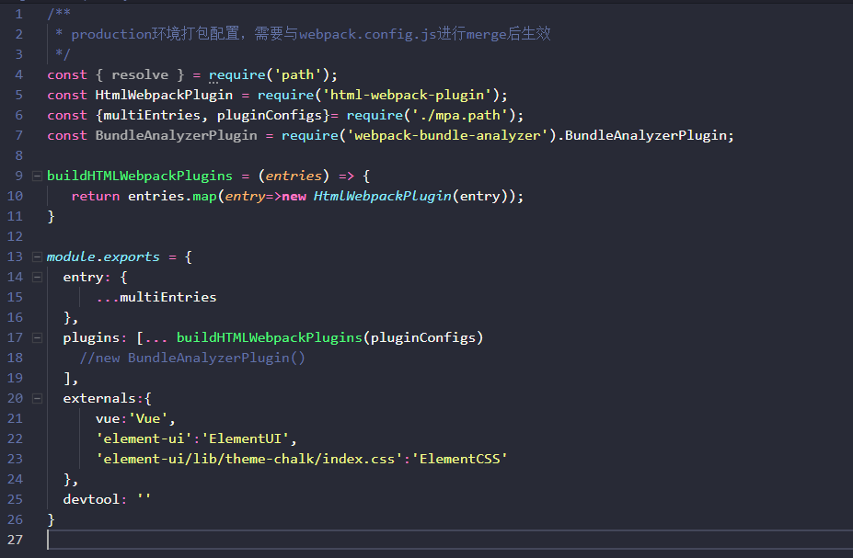The image size is (853, 558).
Task: Click line number 27 in gutter
Action: 16,540
